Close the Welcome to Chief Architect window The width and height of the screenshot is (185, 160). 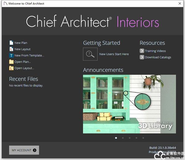[179, 4]
